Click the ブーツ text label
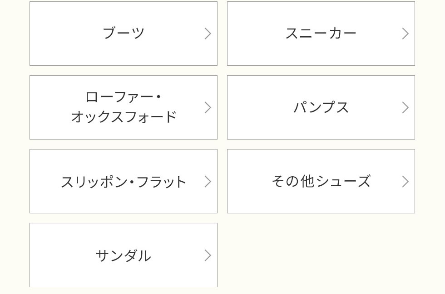The image size is (445, 294). click(x=123, y=33)
